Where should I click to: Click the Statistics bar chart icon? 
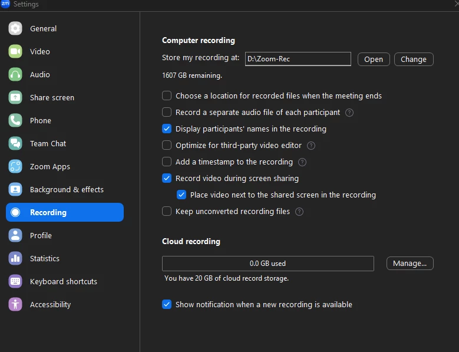15,258
